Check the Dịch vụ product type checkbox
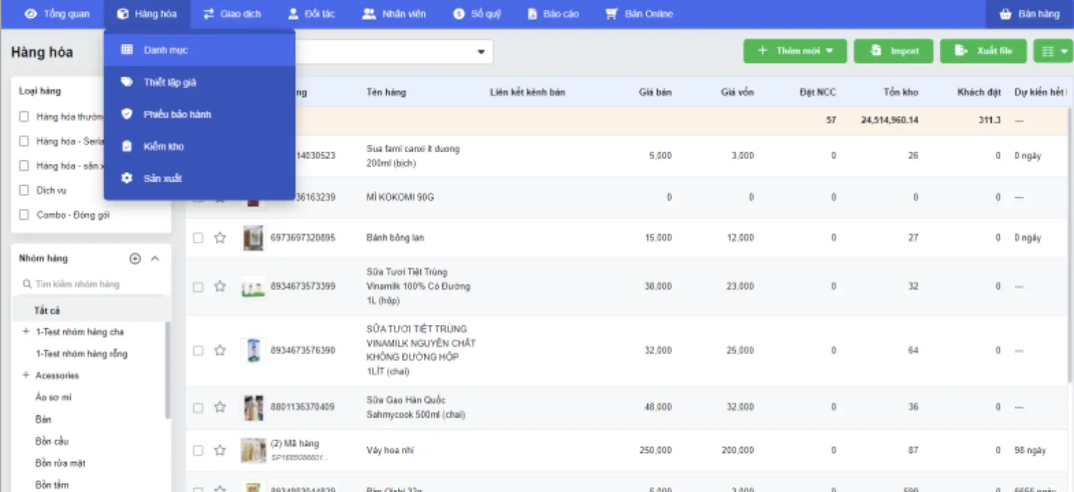Image resolution: width=1074 pixels, height=492 pixels. pos(24,190)
